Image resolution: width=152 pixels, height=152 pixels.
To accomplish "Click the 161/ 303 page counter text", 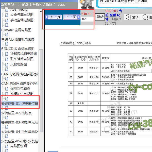I will [x=111, y=11].
